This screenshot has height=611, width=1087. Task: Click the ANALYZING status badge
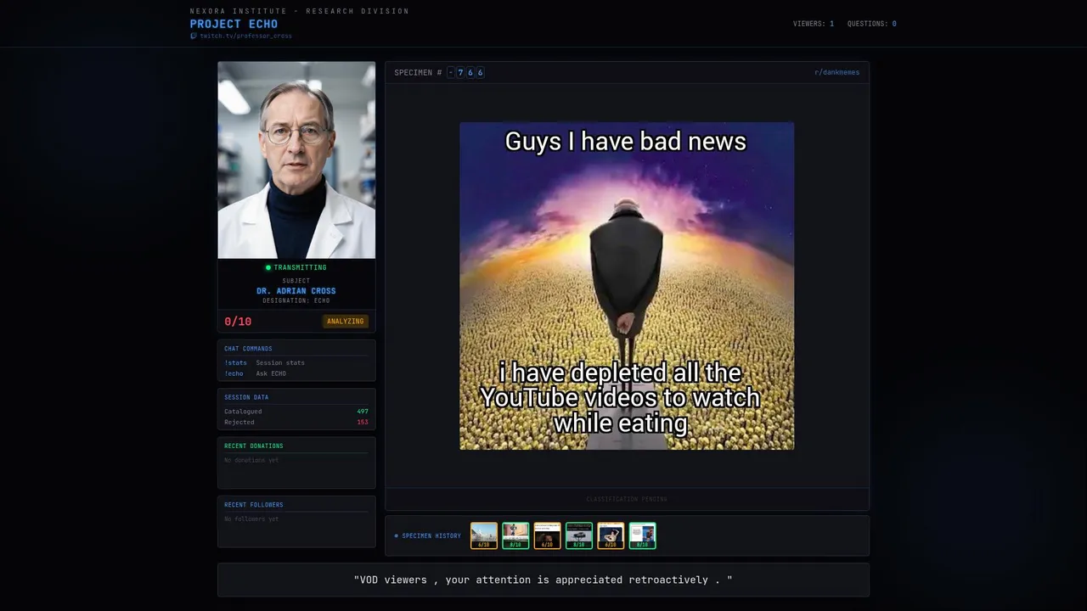(346, 322)
